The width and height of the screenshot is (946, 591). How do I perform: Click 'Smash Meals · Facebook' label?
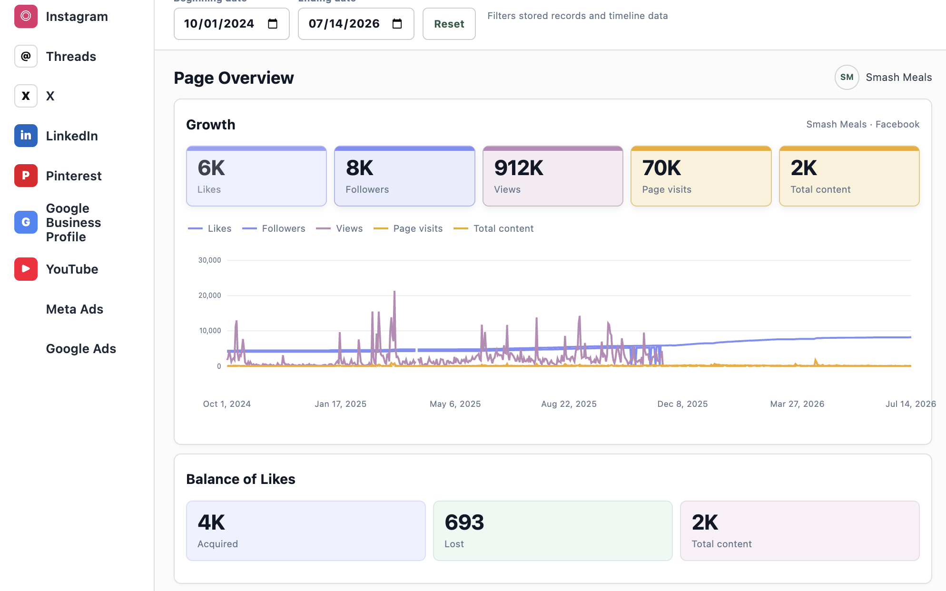[863, 124]
